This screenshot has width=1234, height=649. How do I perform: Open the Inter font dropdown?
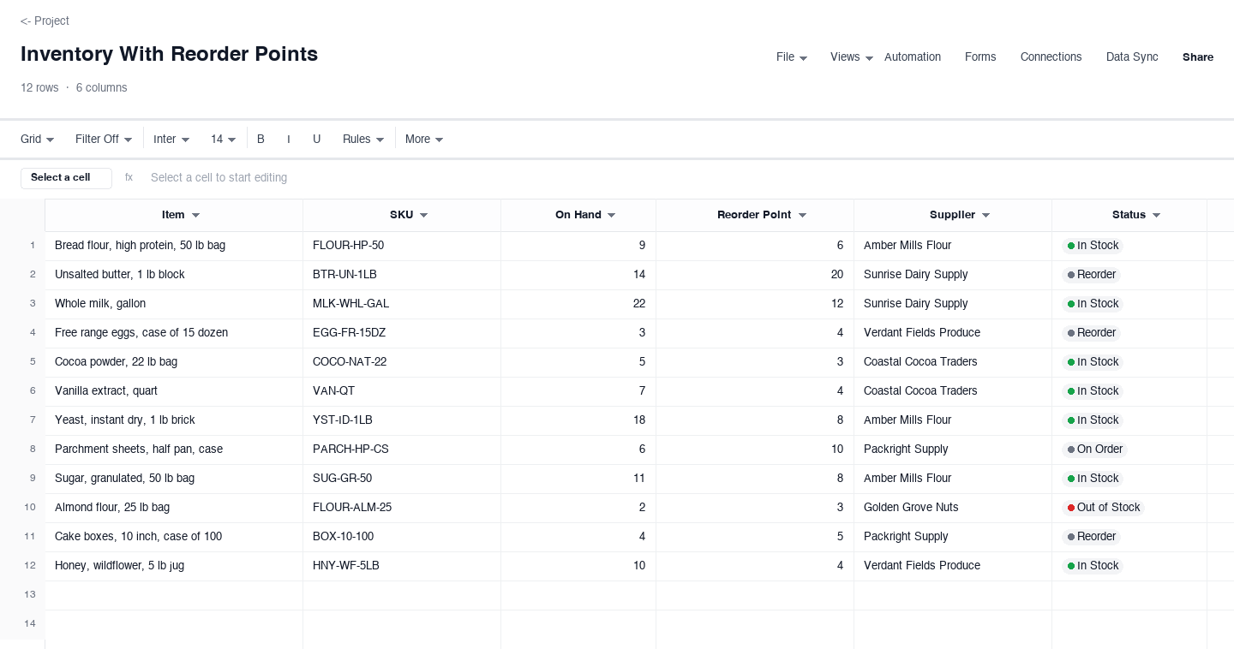[x=171, y=139]
